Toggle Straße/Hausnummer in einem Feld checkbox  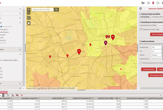coord(141,62)
